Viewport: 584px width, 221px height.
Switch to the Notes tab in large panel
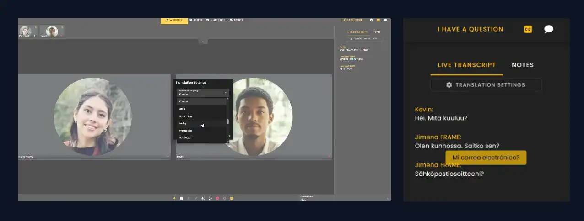pyautogui.click(x=522, y=65)
